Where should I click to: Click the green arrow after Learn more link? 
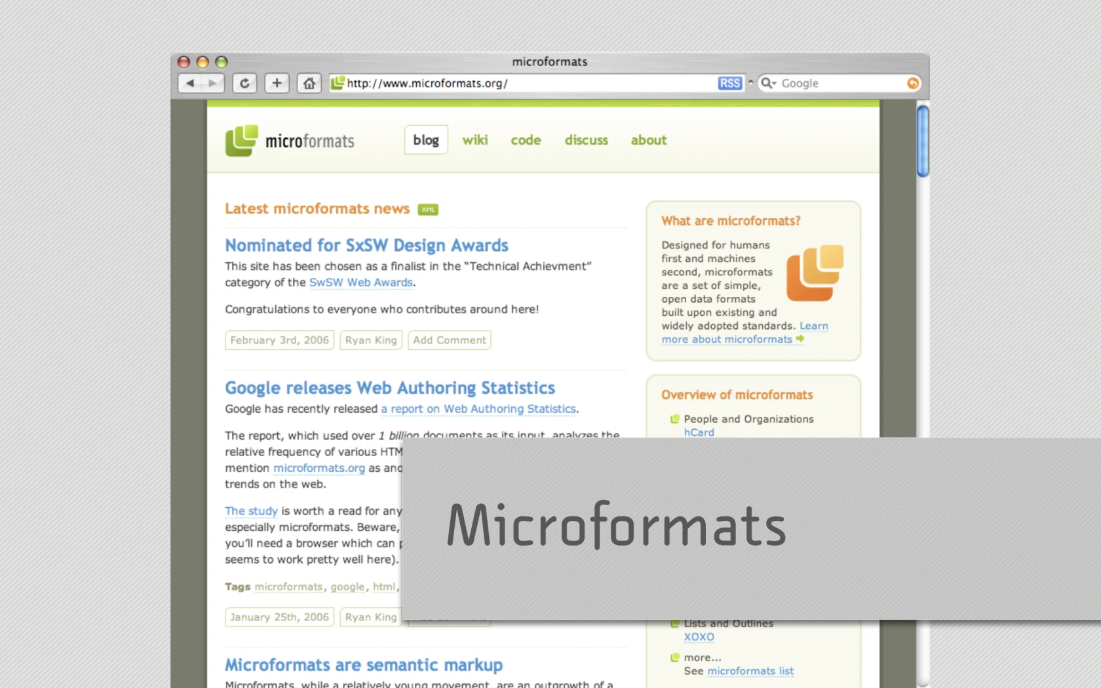tap(800, 339)
